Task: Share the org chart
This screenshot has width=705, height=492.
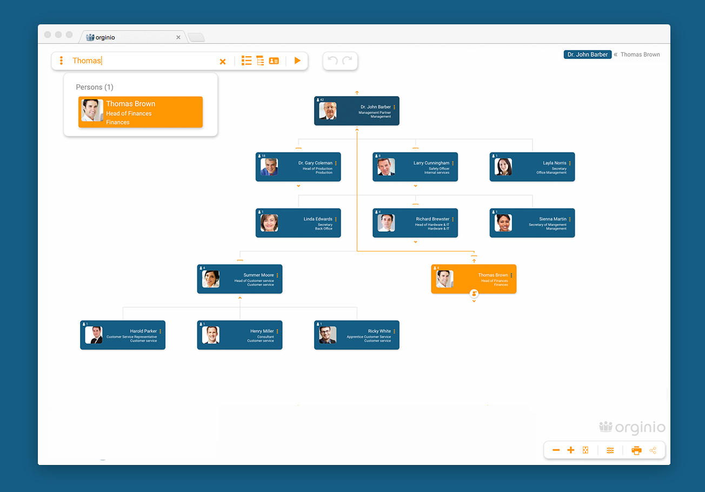Action: 653,450
